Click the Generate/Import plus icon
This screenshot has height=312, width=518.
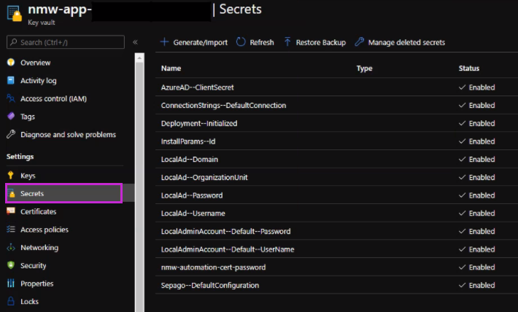[164, 42]
